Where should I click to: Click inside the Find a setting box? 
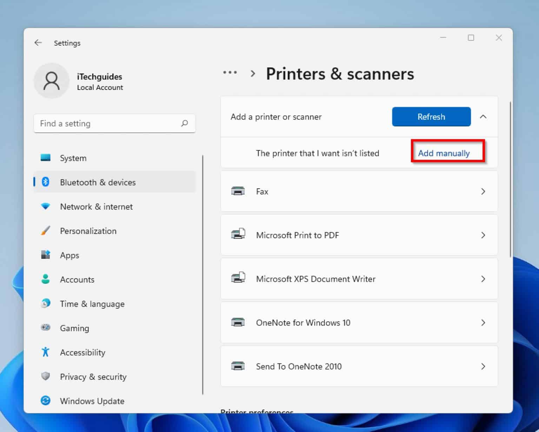pyautogui.click(x=105, y=123)
